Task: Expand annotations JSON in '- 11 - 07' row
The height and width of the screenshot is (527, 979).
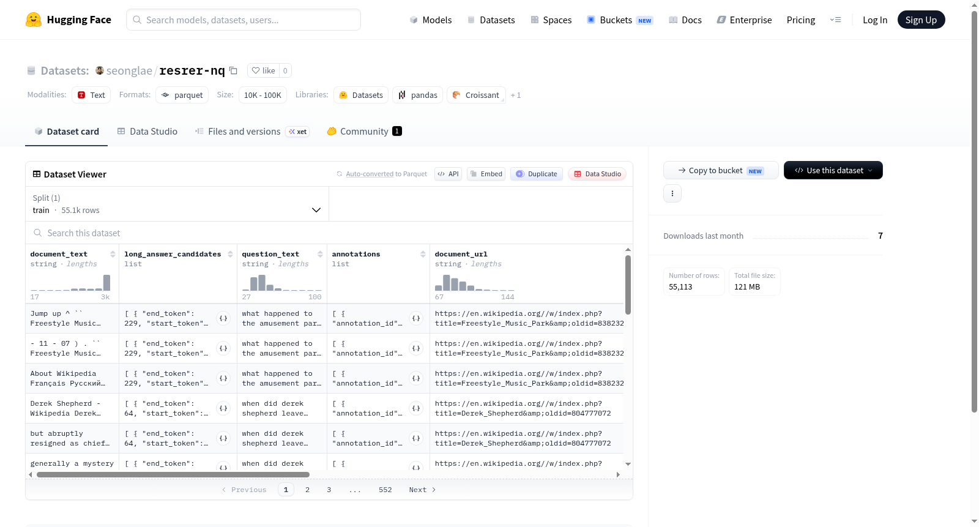Action: (x=416, y=348)
